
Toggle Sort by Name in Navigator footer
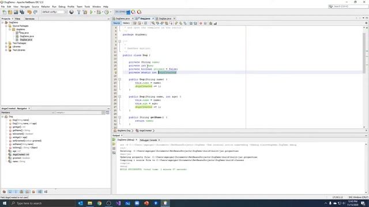coord(40,191)
